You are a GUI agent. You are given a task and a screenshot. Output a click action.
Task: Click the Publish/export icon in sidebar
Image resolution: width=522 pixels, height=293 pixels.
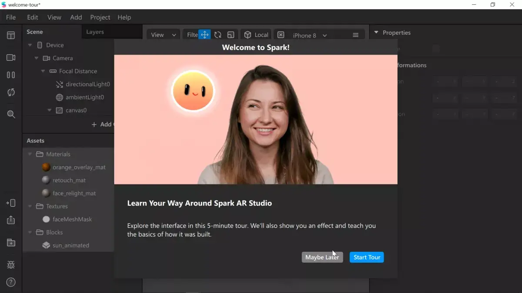point(11,220)
